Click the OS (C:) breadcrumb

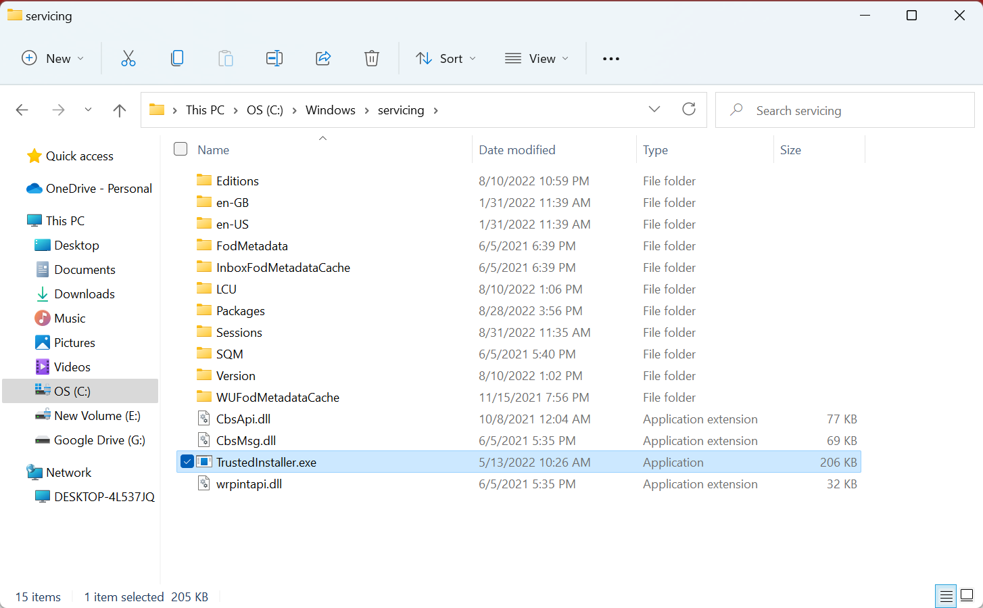(x=265, y=110)
